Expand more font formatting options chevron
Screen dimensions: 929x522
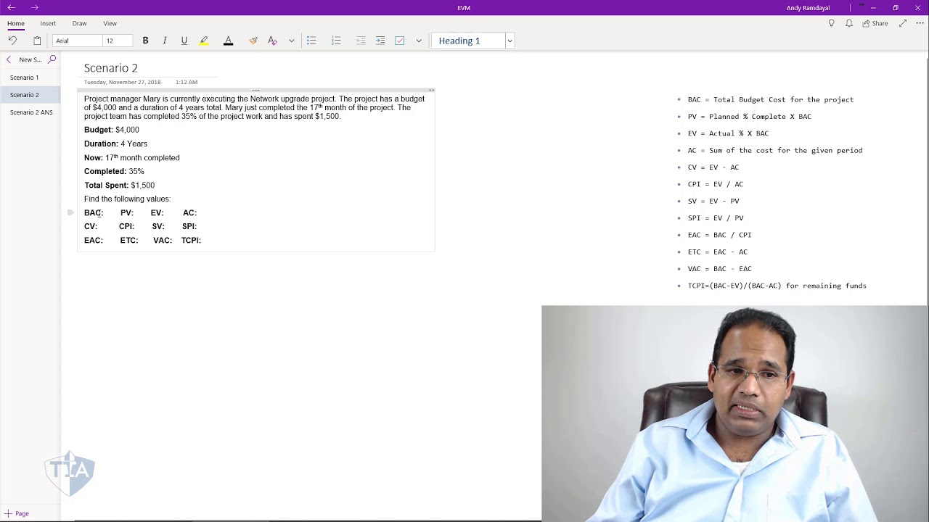292,41
